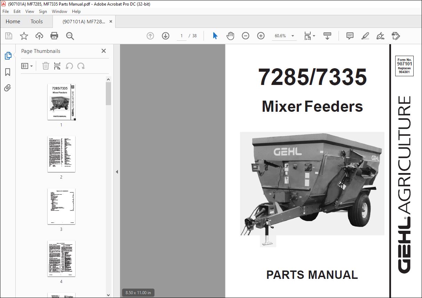Screen dimensions: 422x298
Task: Select page 2 thumbnail
Action: point(61,154)
